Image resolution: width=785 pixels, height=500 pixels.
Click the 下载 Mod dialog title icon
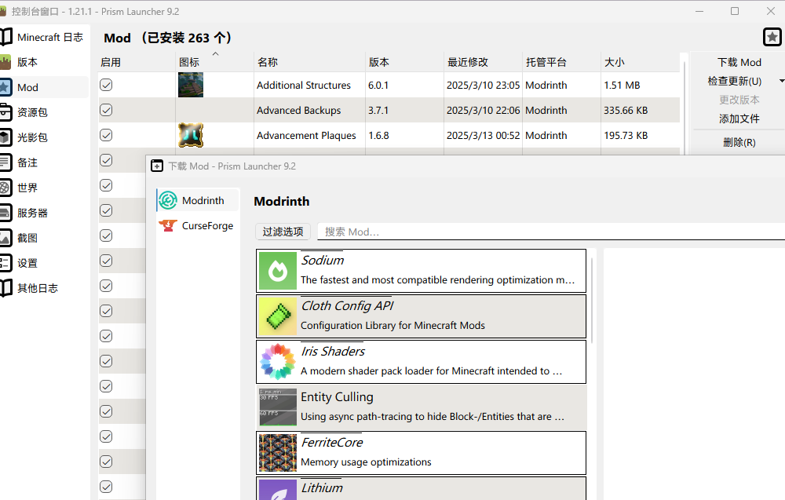[157, 166]
